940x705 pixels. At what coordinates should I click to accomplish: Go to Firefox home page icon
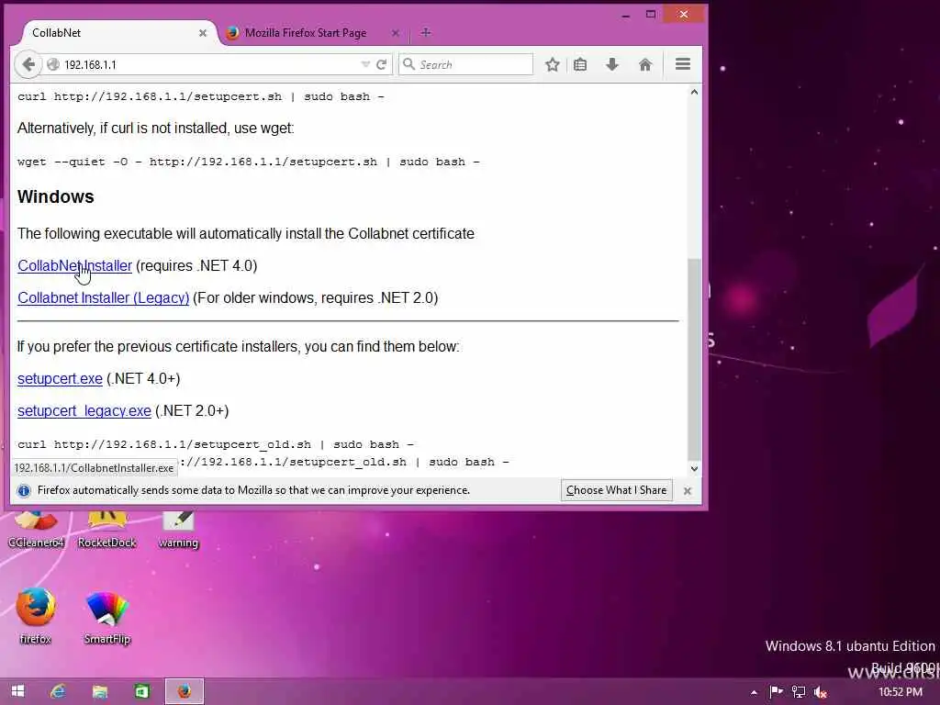point(645,64)
